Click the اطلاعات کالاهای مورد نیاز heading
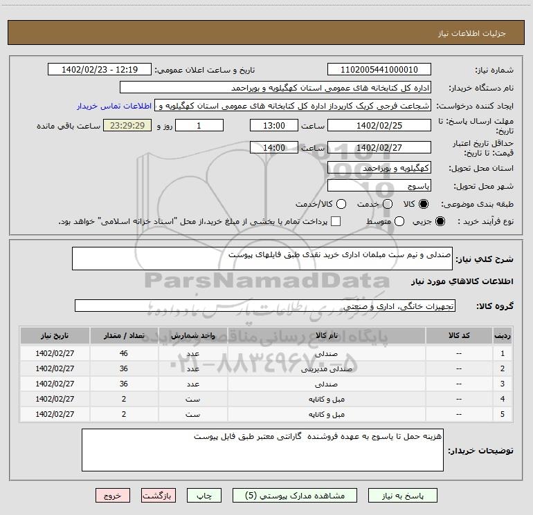 462,281
